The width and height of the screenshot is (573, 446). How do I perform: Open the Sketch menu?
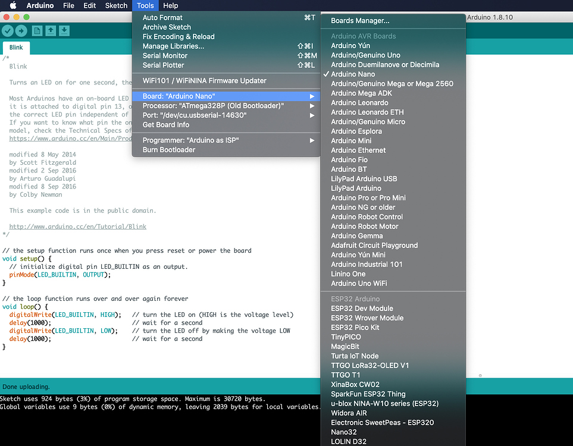pyautogui.click(x=115, y=5)
